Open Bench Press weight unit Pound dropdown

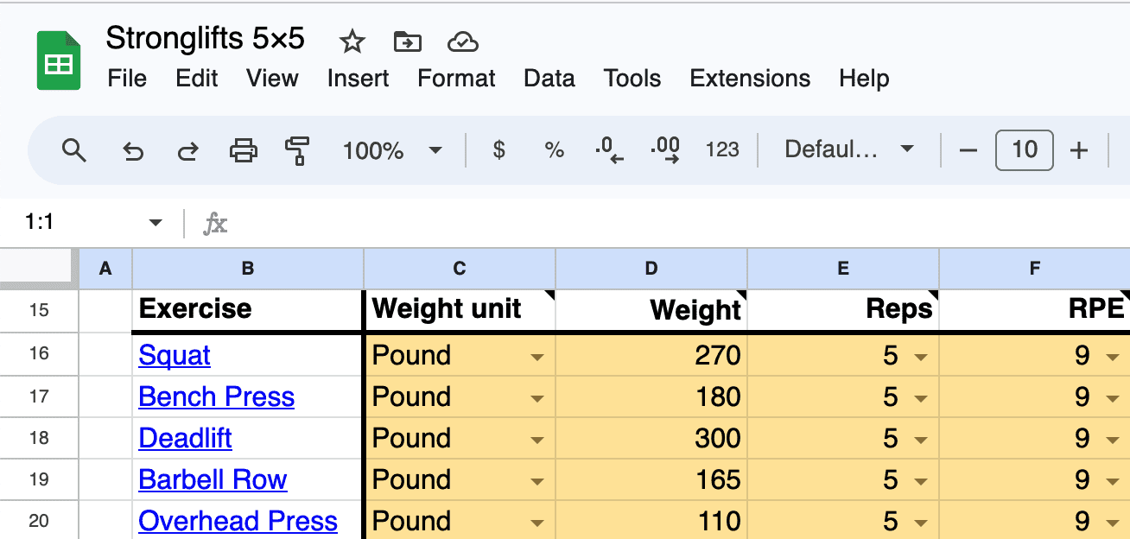(537, 399)
